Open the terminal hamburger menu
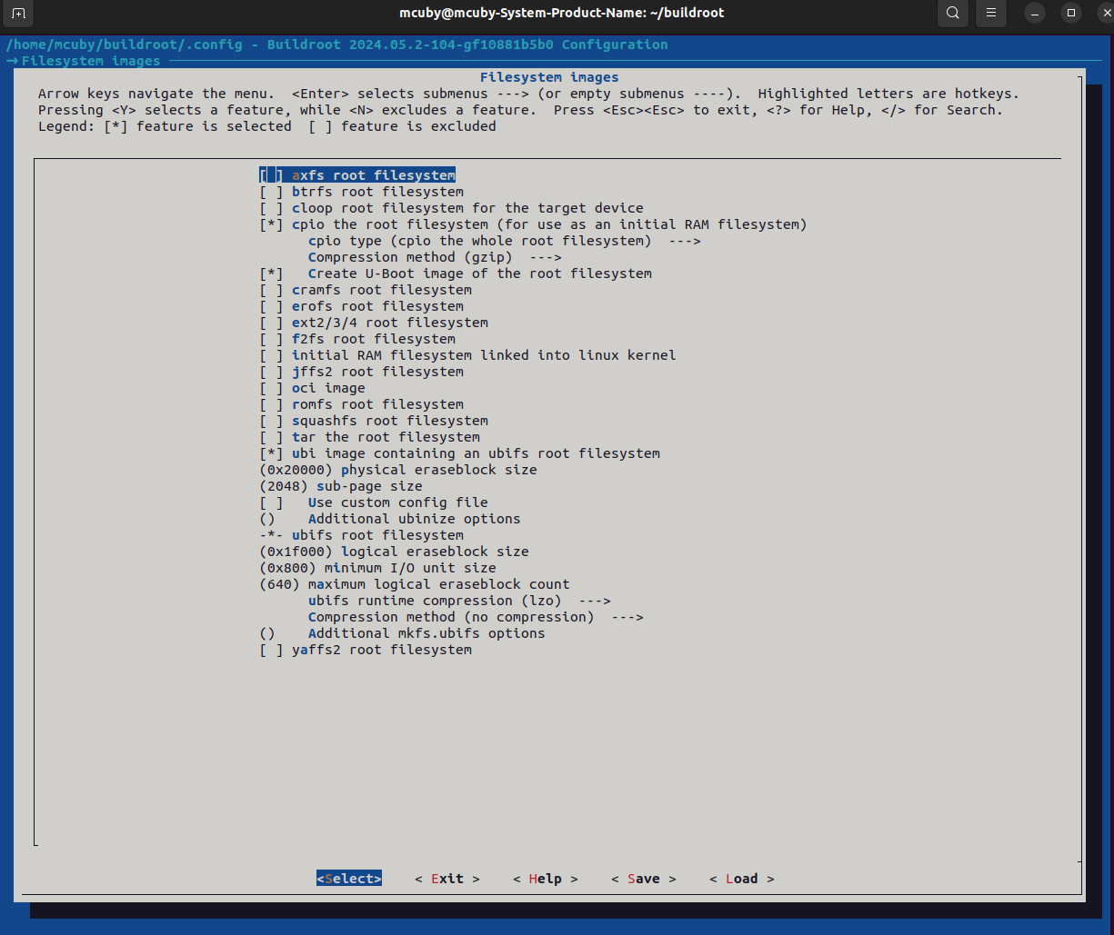The width and height of the screenshot is (1114, 935). 991,13
